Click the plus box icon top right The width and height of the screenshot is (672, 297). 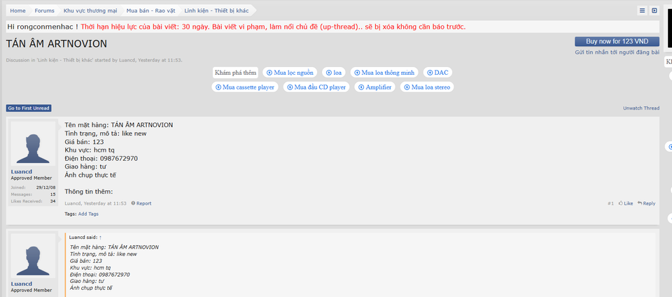(x=654, y=10)
